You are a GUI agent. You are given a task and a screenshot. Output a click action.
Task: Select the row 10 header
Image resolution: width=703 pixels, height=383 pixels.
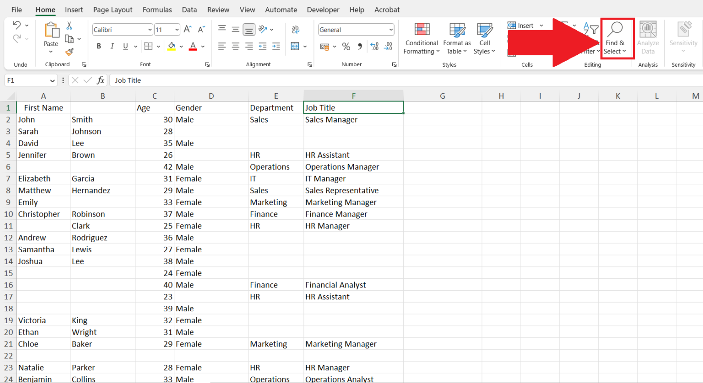coord(8,214)
